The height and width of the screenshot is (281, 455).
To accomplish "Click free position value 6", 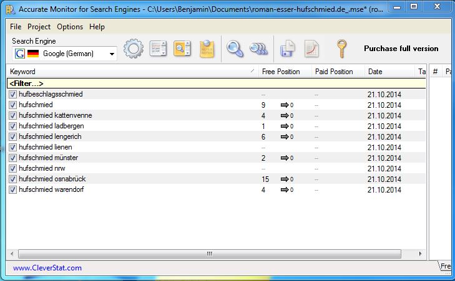I will 263,136.
